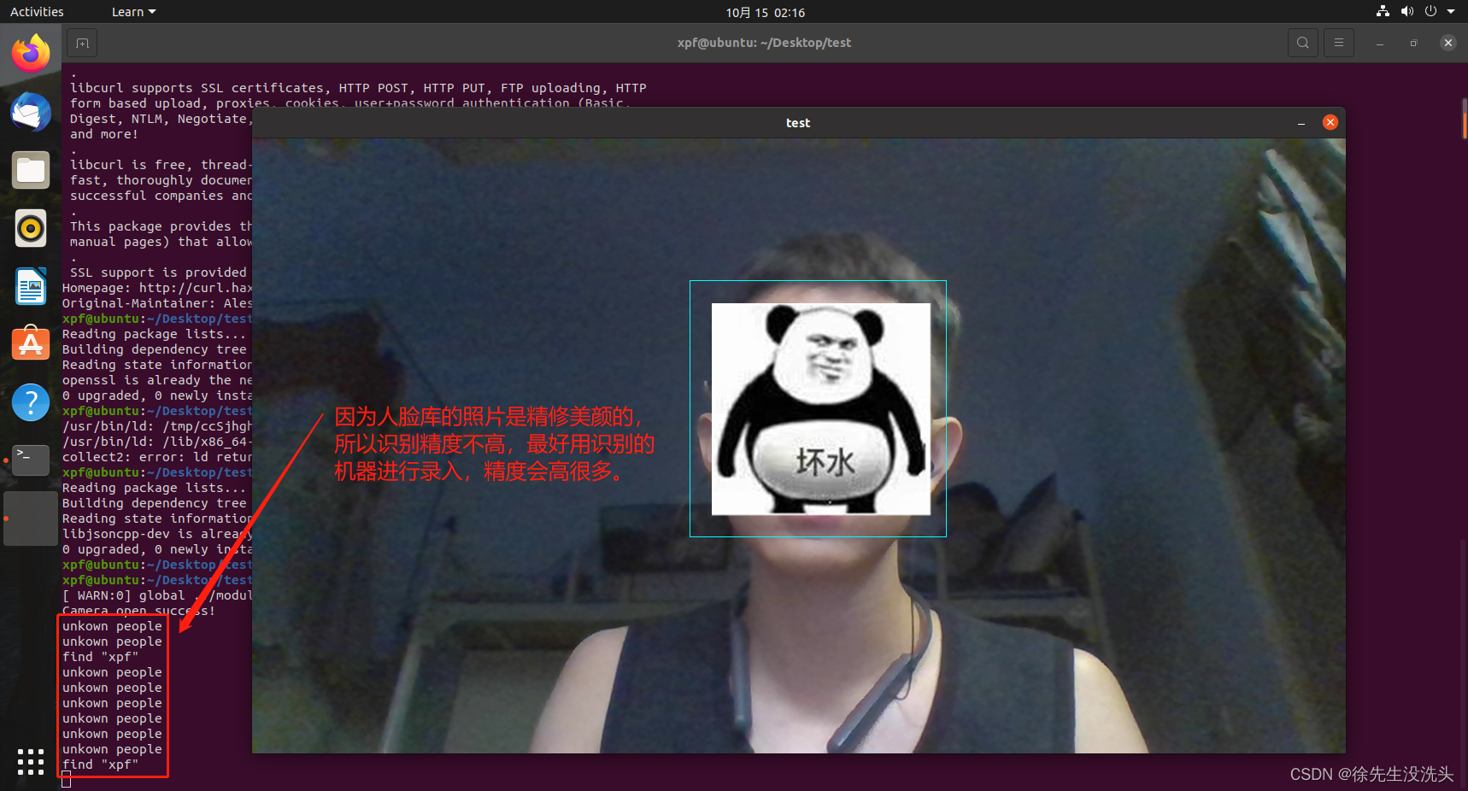This screenshot has width=1468, height=791.
Task: Open the terminal hamburger menu
Action: (x=1339, y=43)
